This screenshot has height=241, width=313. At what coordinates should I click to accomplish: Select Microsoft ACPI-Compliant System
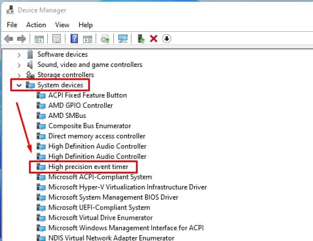coord(100,177)
